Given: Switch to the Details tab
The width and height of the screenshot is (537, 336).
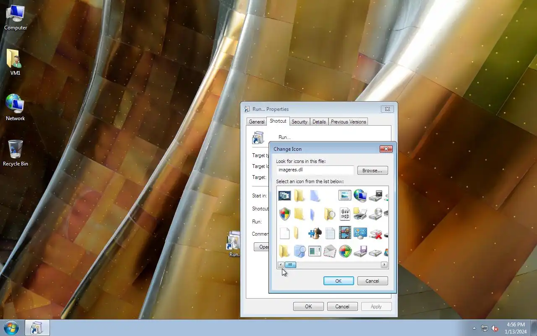Looking at the screenshot, I should [319, 122].
